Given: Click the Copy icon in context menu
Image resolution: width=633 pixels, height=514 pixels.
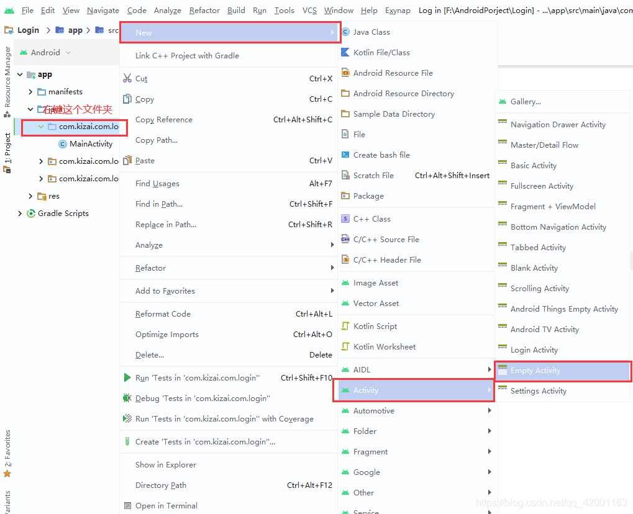Looking at the screenshot, I should pos(127,99).
